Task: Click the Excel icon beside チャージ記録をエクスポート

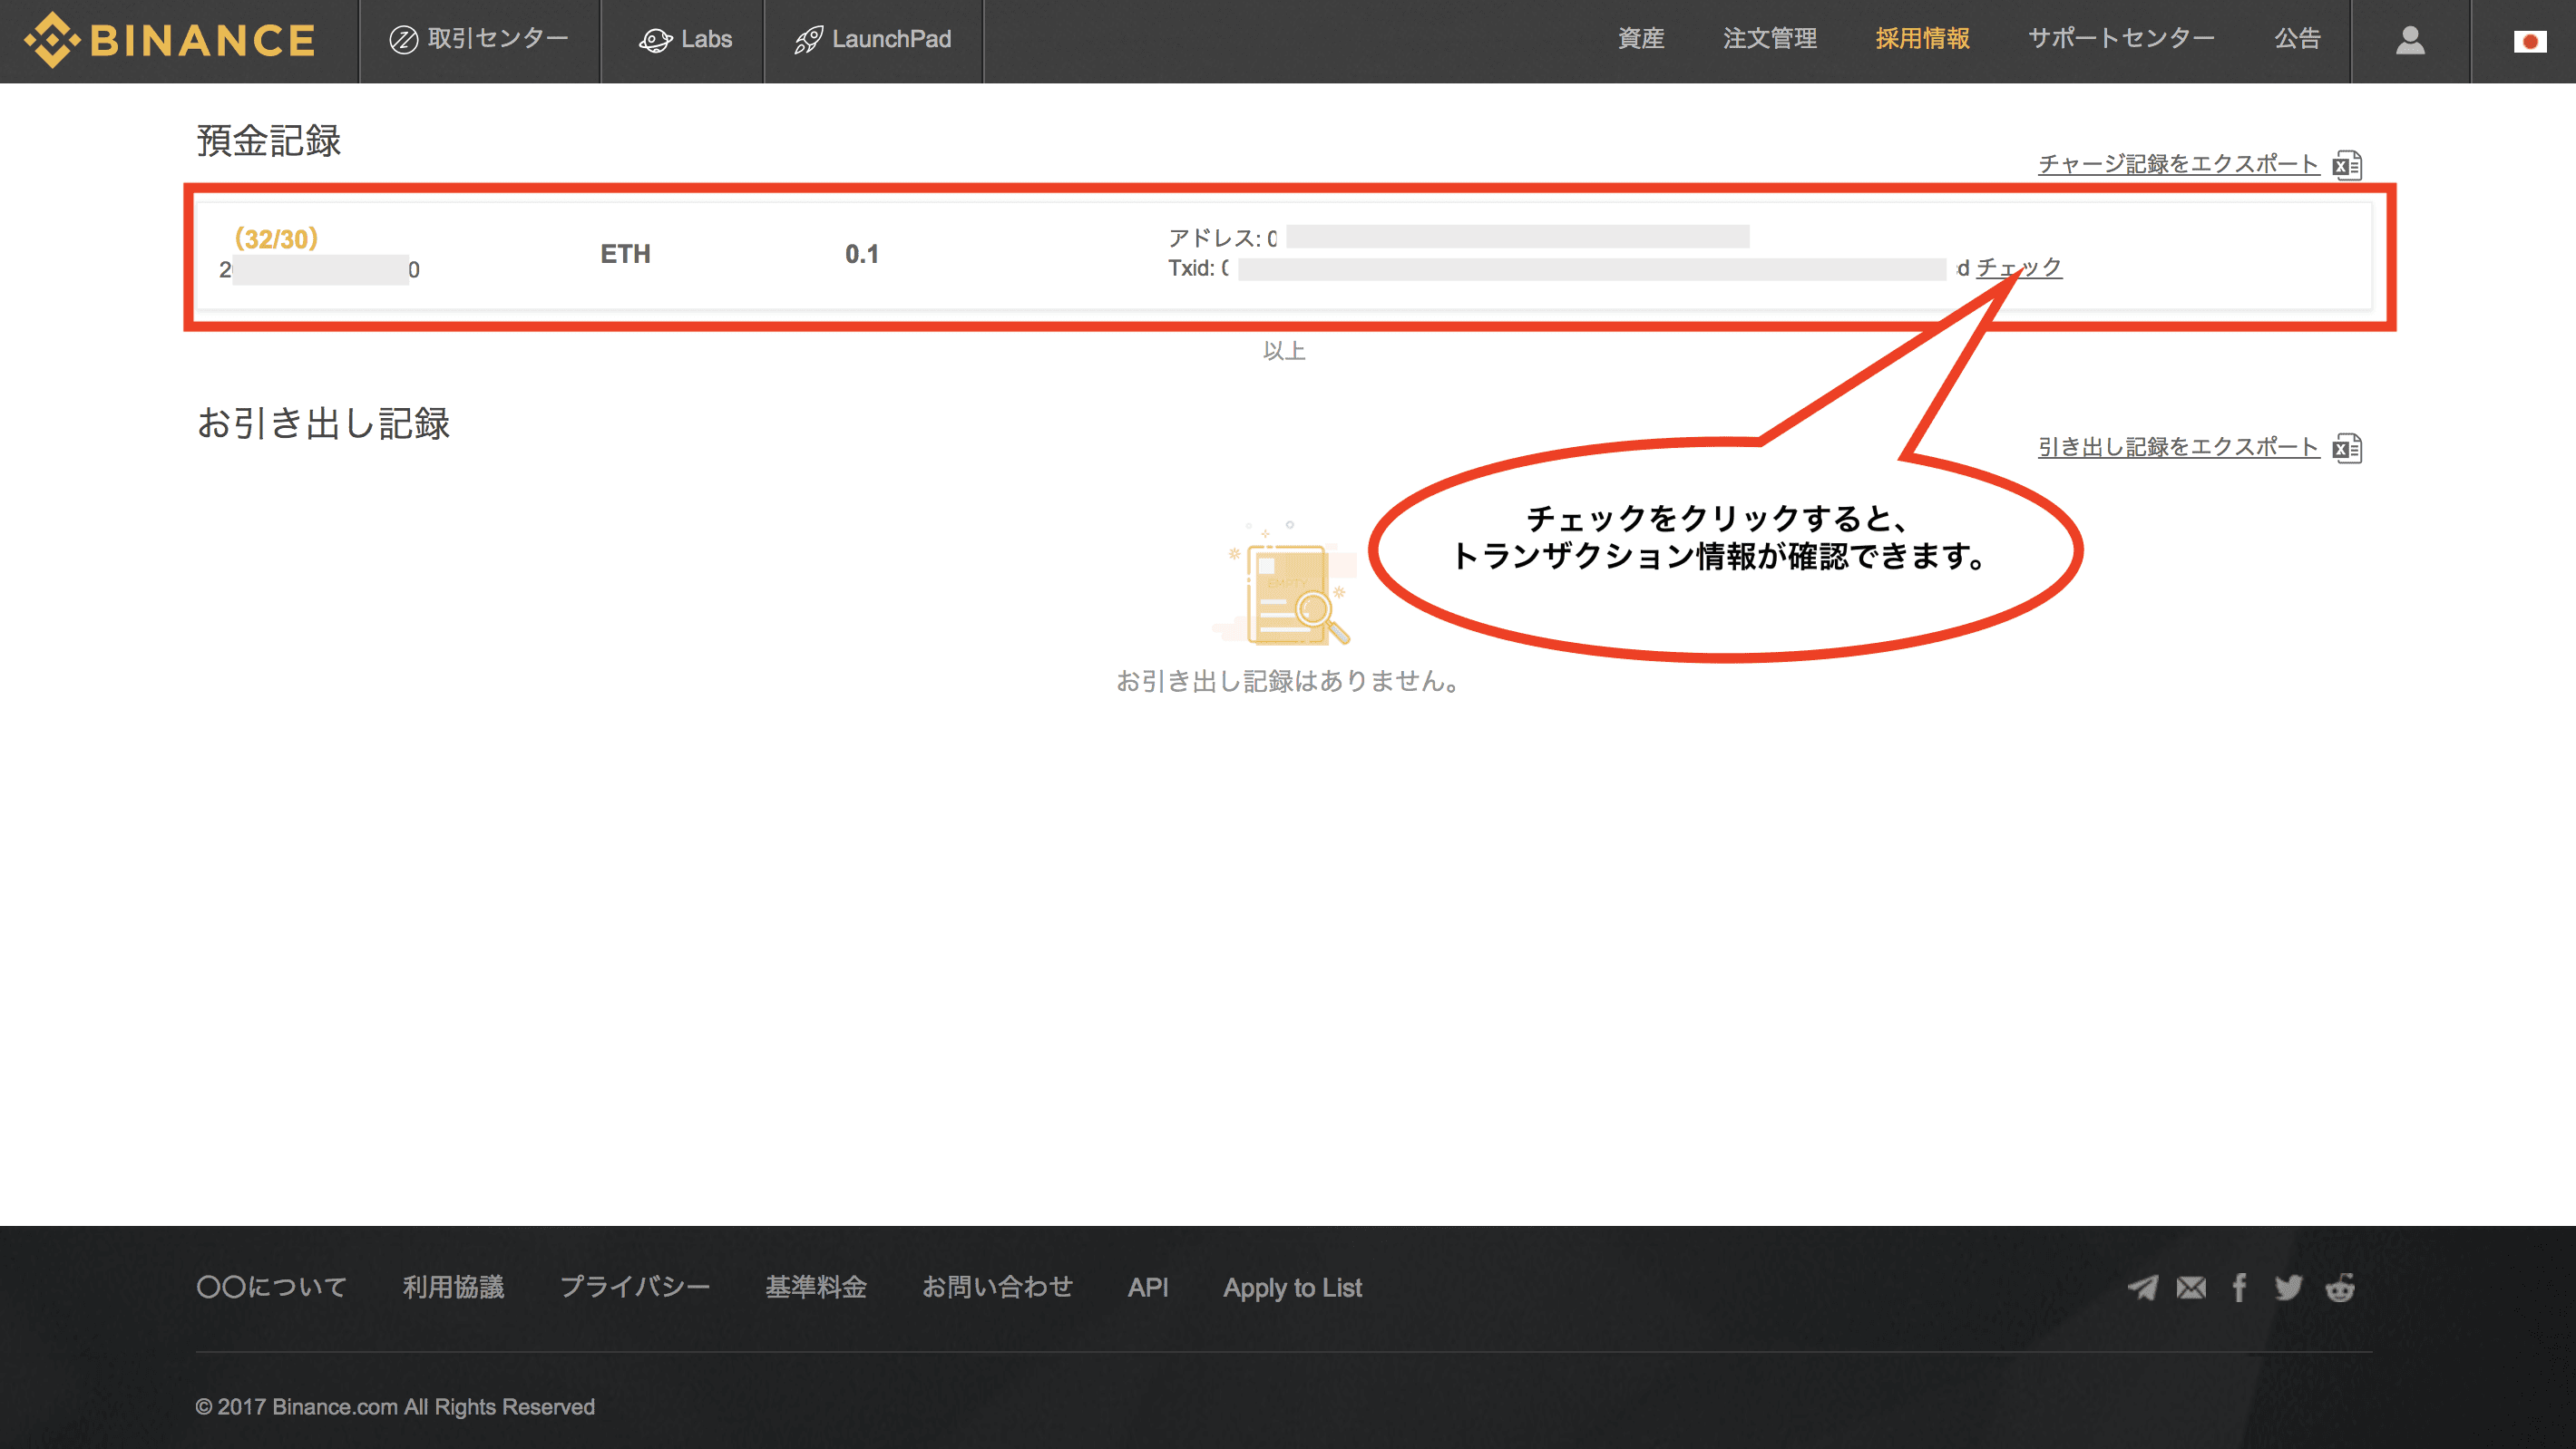Action: coord(2347,165)
